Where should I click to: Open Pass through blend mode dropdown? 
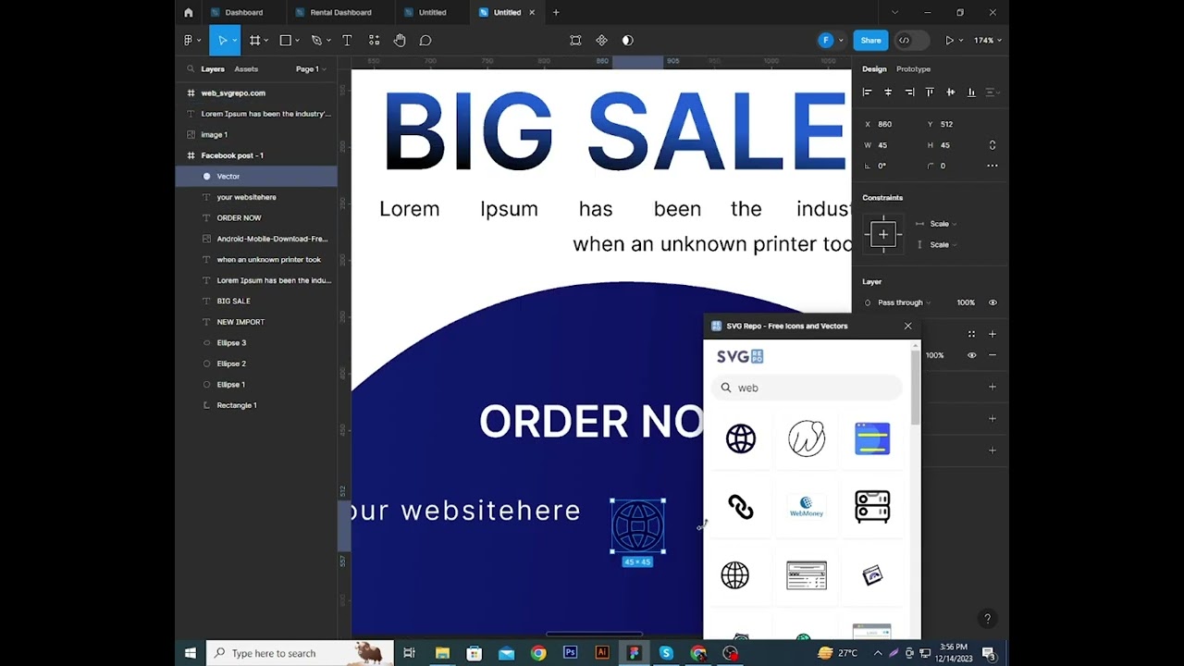(x=904, y=302)
